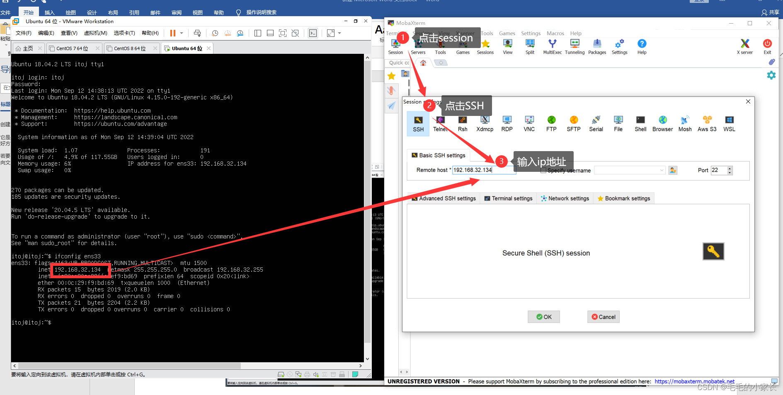This screenshot has height=395, width=783.
Task: Click the OK button in Session settings
Action: pos(544,317)
